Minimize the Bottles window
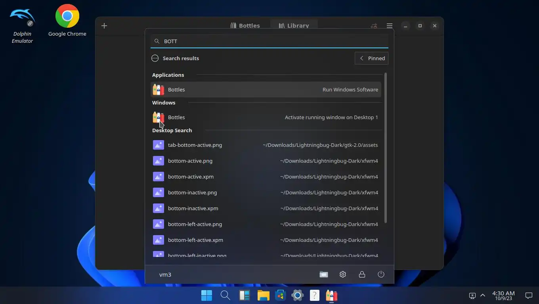Image resolution: width=539 pixels, height=304 pixels. tap(405, 26)
